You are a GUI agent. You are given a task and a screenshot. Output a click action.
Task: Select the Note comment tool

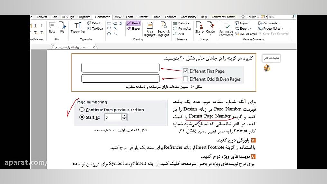pos(52,27)
